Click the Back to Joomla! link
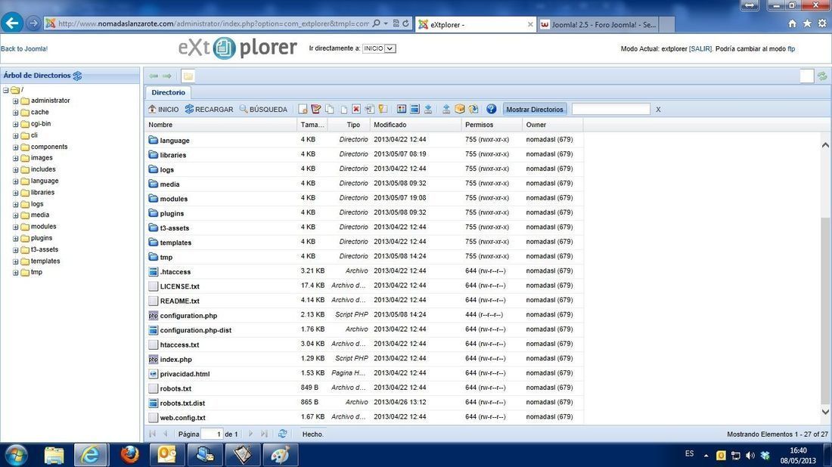The height and width of the screenshot is (467, 832). coord(24,49)
